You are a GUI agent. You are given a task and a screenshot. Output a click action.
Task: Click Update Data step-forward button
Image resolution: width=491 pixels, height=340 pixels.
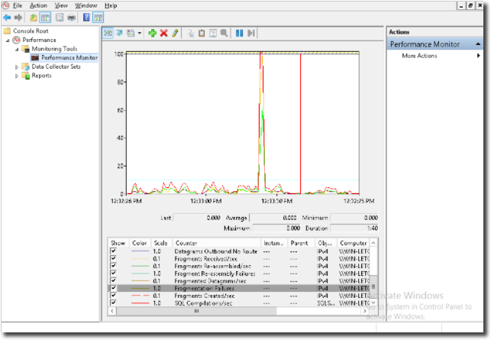pos(250,33)
